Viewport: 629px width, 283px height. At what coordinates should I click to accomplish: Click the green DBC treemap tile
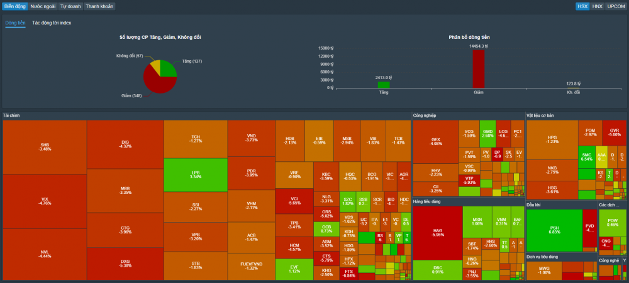pyautogui.click(x=438, y=270)
